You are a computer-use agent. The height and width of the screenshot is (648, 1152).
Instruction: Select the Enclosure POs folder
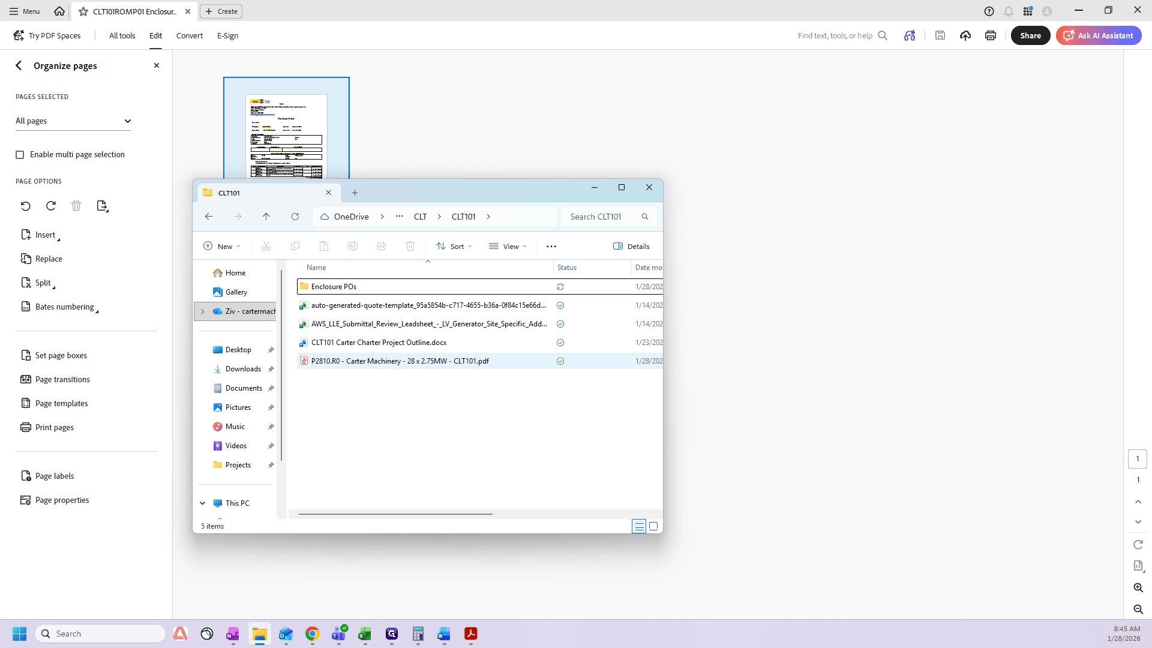(x=480, y=287)
